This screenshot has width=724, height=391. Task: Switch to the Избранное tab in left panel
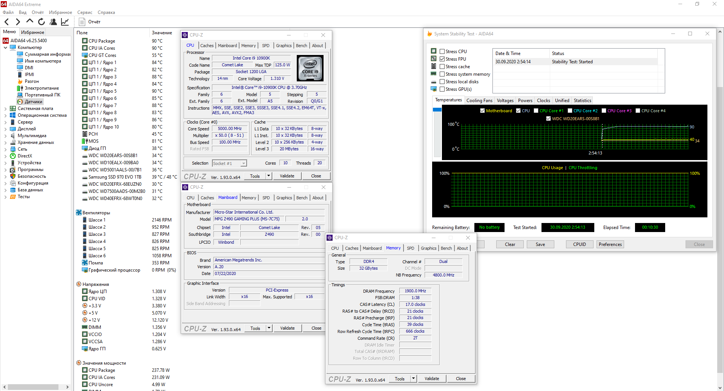(32, 32)
